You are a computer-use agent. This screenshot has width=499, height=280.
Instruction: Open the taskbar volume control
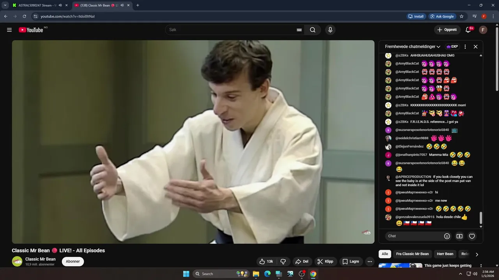[475, 274]
